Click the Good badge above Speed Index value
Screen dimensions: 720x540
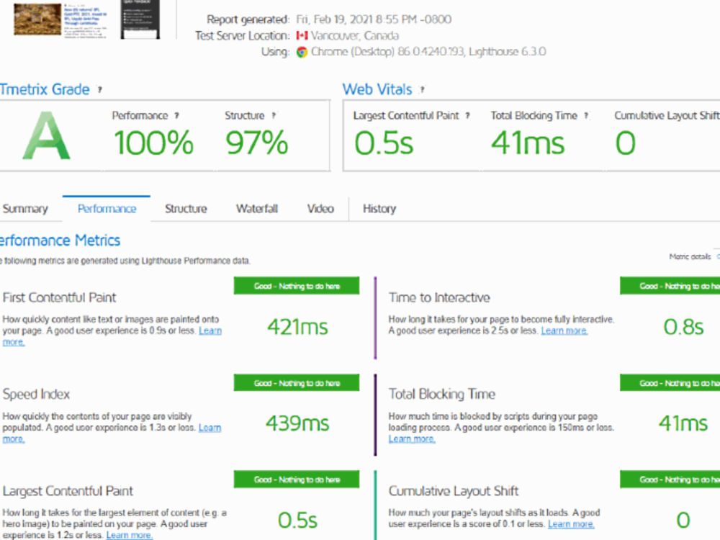pyautogui.click(x=297, y=383)
